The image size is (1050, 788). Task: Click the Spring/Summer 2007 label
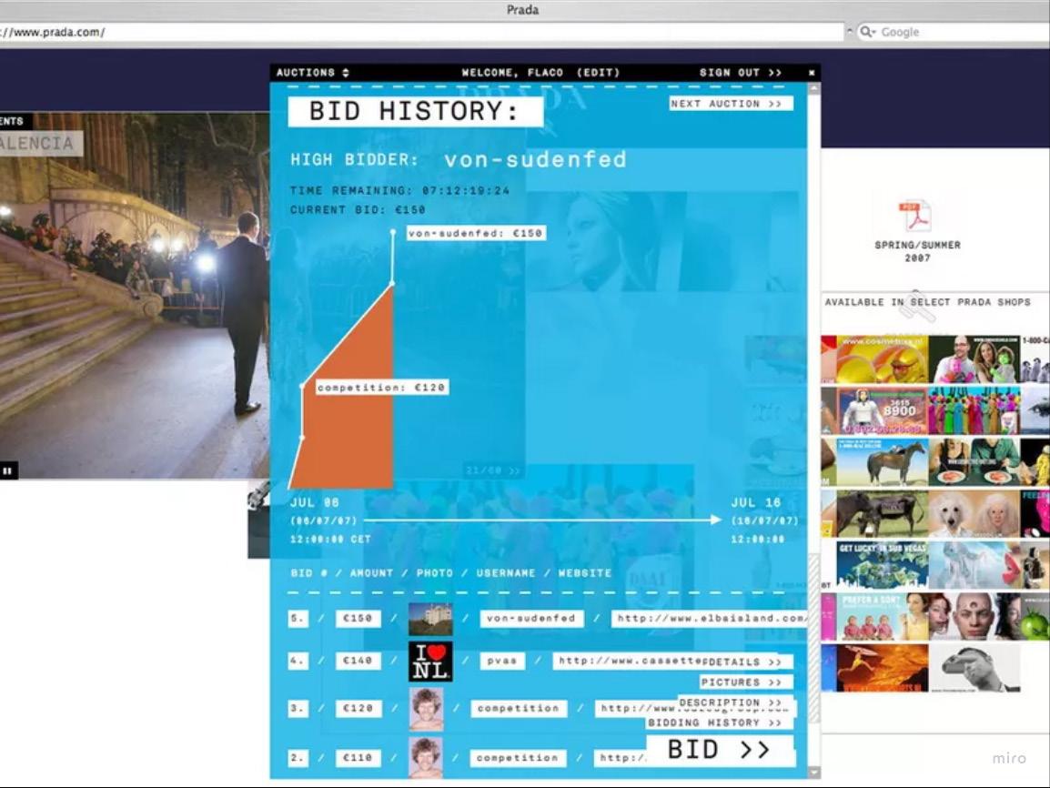[917, 251]
